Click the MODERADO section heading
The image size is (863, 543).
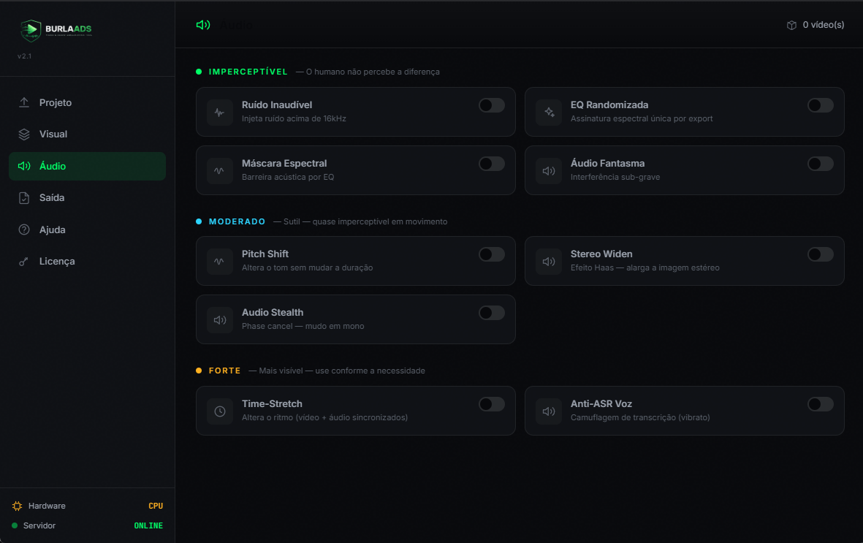click(237, 221)
